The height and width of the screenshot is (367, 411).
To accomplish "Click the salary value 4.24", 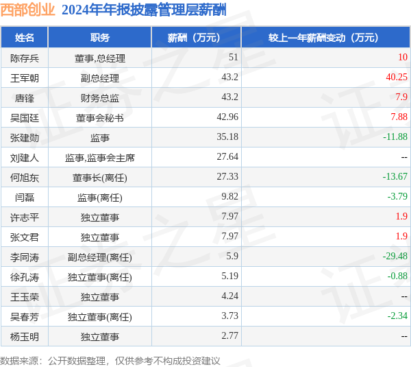I will [230, 296].
